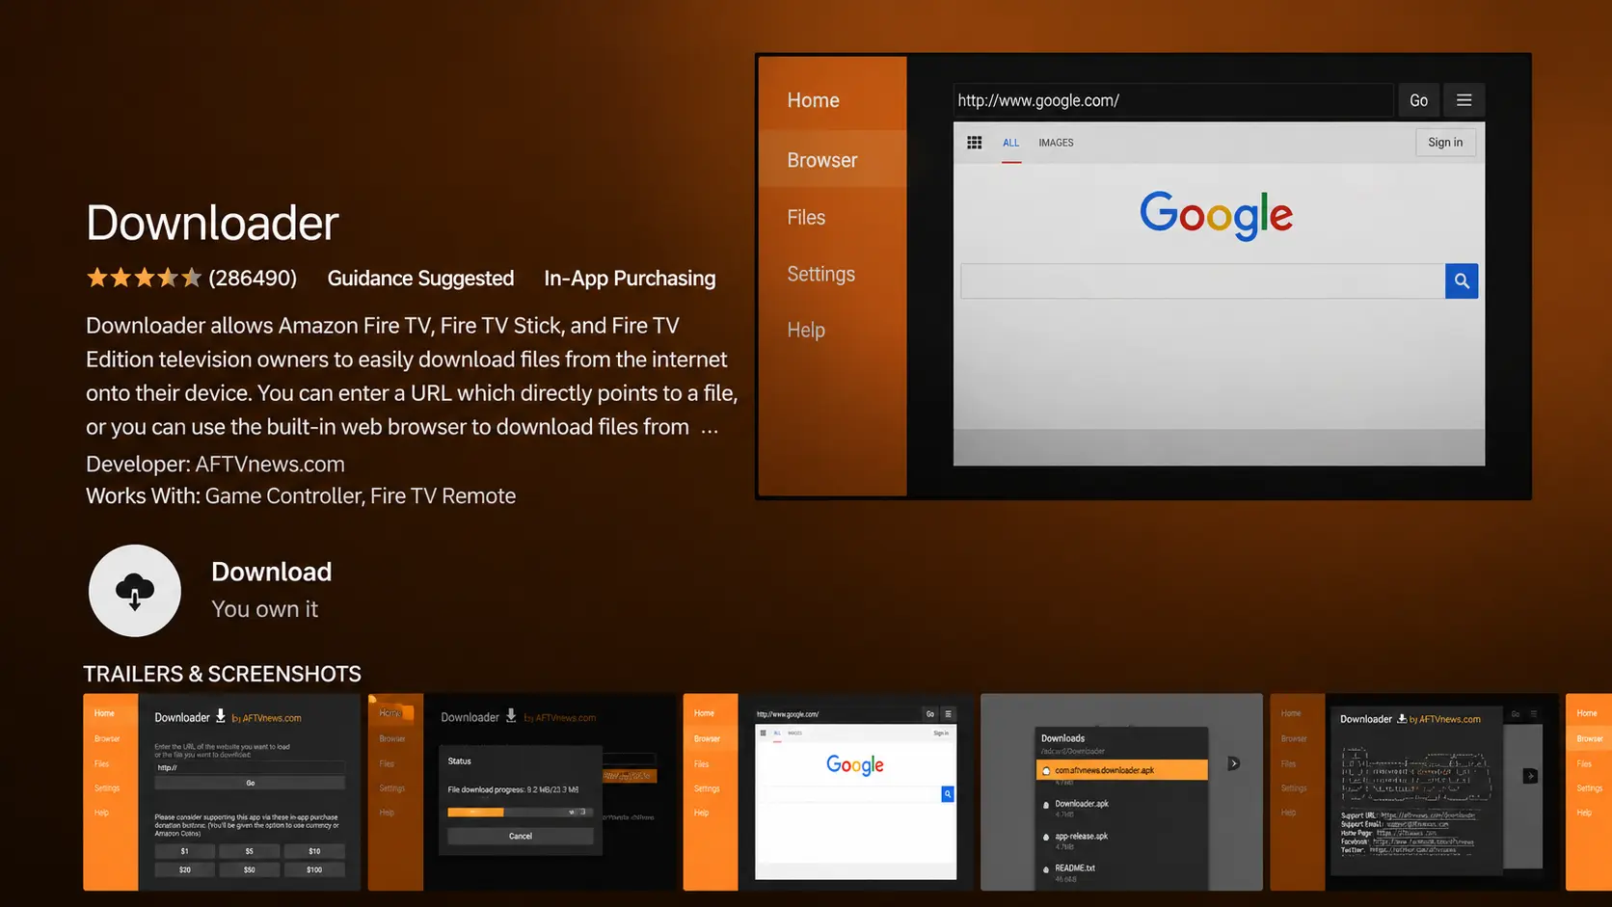
Task: Click the Google Sign in button
Action: (1444, 143)
